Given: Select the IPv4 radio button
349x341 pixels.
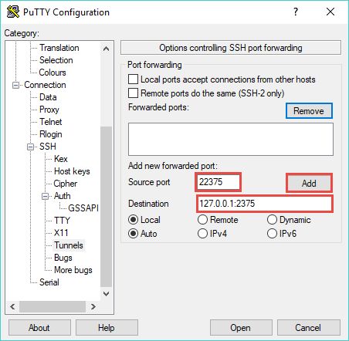Looking at the screenshot, I should pos(202,234).
